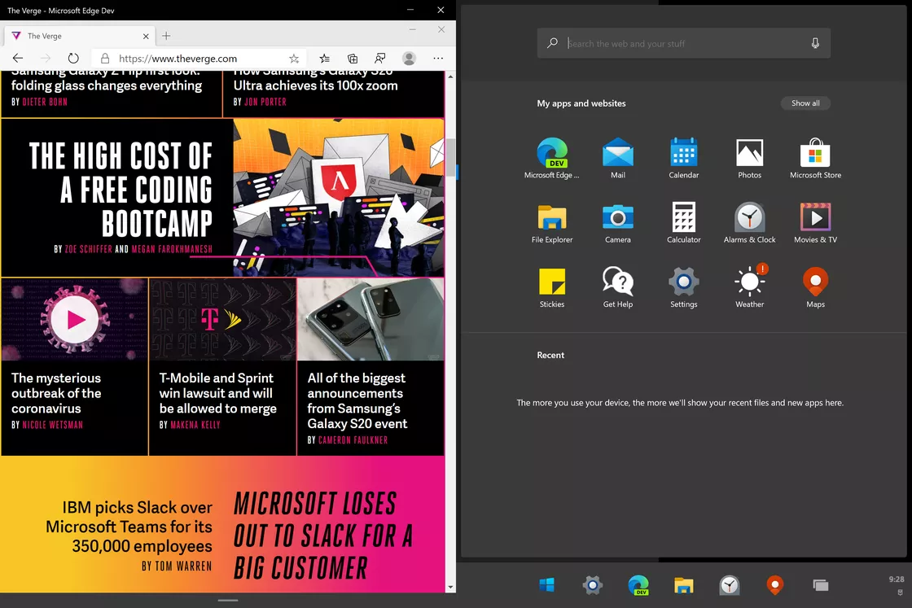Launch the Weather app
This screenshot has width=912, height=608.
[x=749, y=287]
